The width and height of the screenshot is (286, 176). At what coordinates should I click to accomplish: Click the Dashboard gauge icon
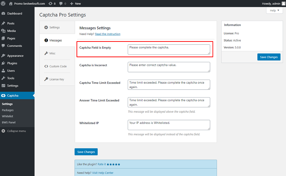click(x=3, y=14)
